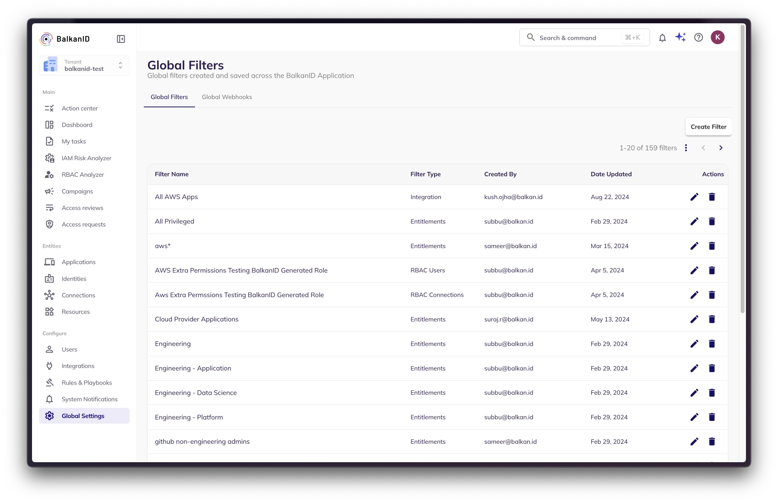Edit the RBAC Users filter row
Image resolution: width=778 pixels, height=503 pixels.
coord(695,270)
